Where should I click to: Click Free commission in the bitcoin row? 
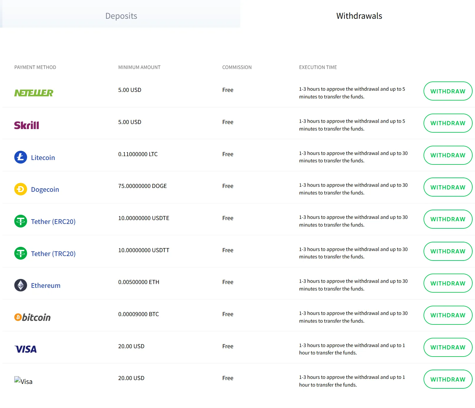tap(228, 314)
